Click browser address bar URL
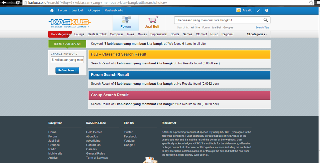 (97, 3)
